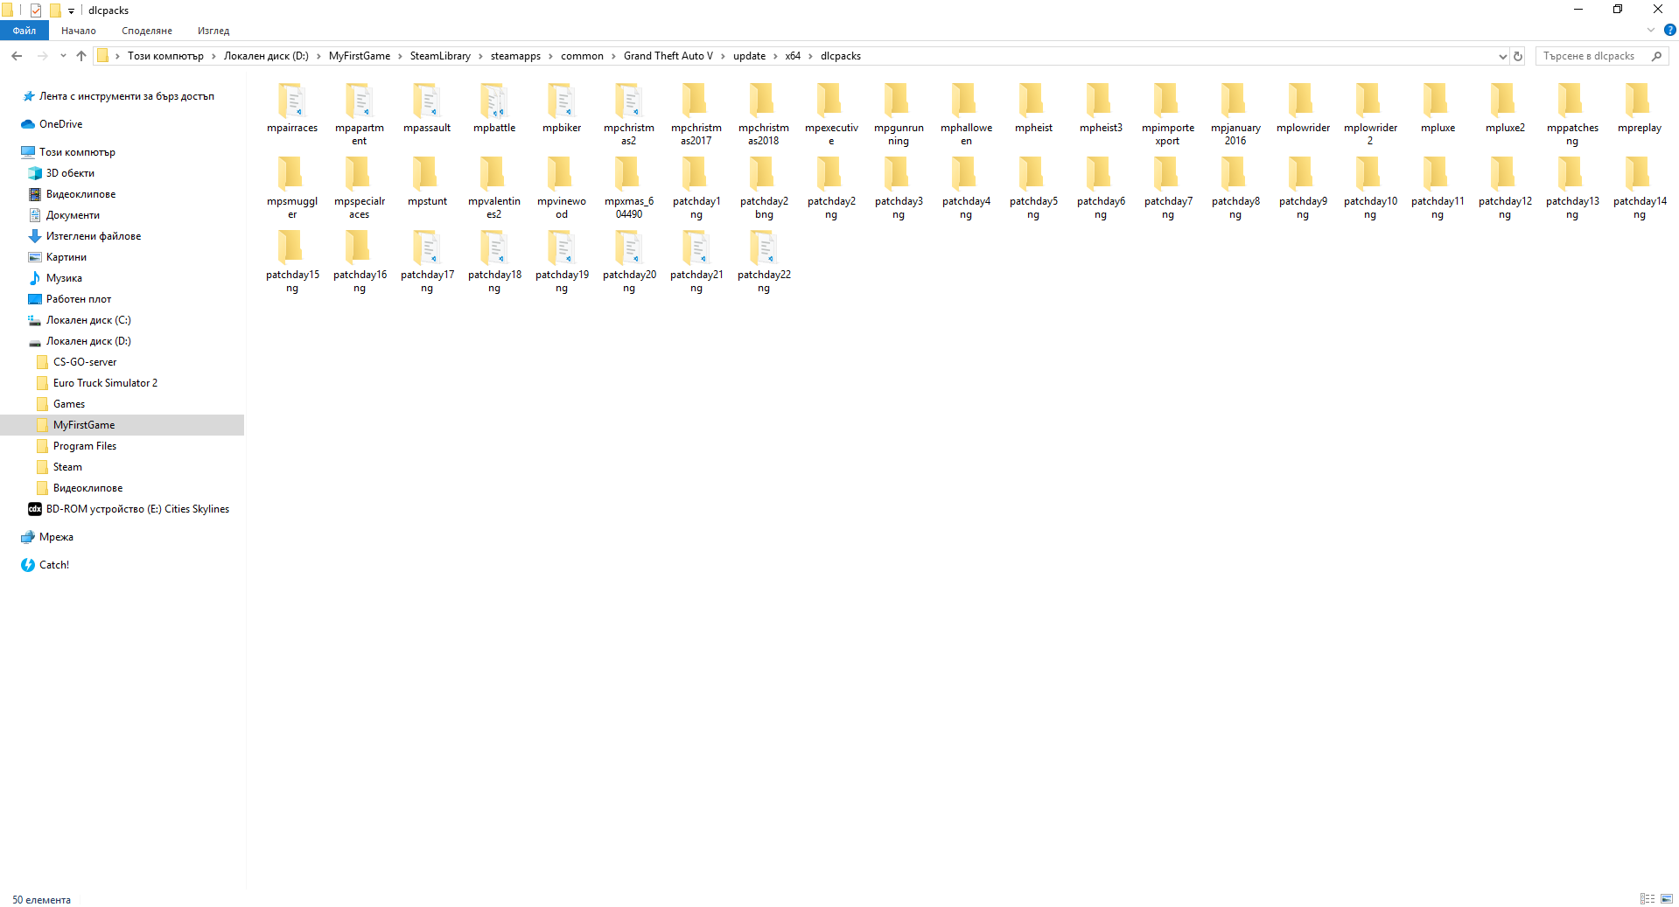Screen dimensions: 1679x907
Task: Click the Help question mark icon
Action: (1669, 31)
